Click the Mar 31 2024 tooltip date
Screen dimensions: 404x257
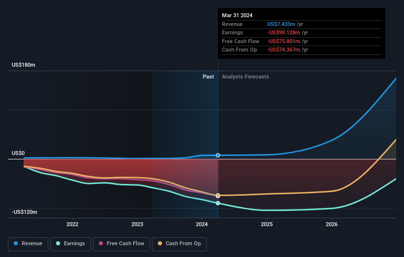237,15
